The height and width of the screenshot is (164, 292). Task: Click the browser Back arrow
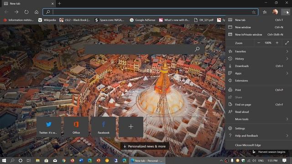pyautogui.click(x=6, y=12)
